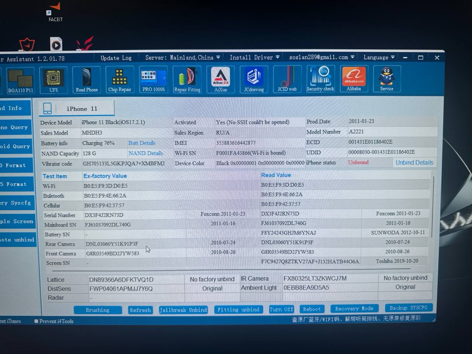Click the Read Value column header
The height and width of the screenshot is (354, 472).
tap(276, 175)
